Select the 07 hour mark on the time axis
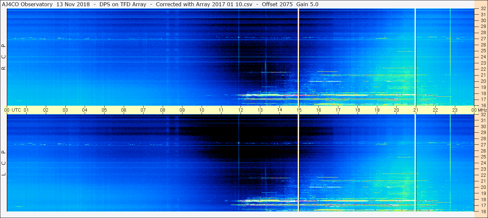This screenshot has width=488, height=218. [x=143, y=110]
